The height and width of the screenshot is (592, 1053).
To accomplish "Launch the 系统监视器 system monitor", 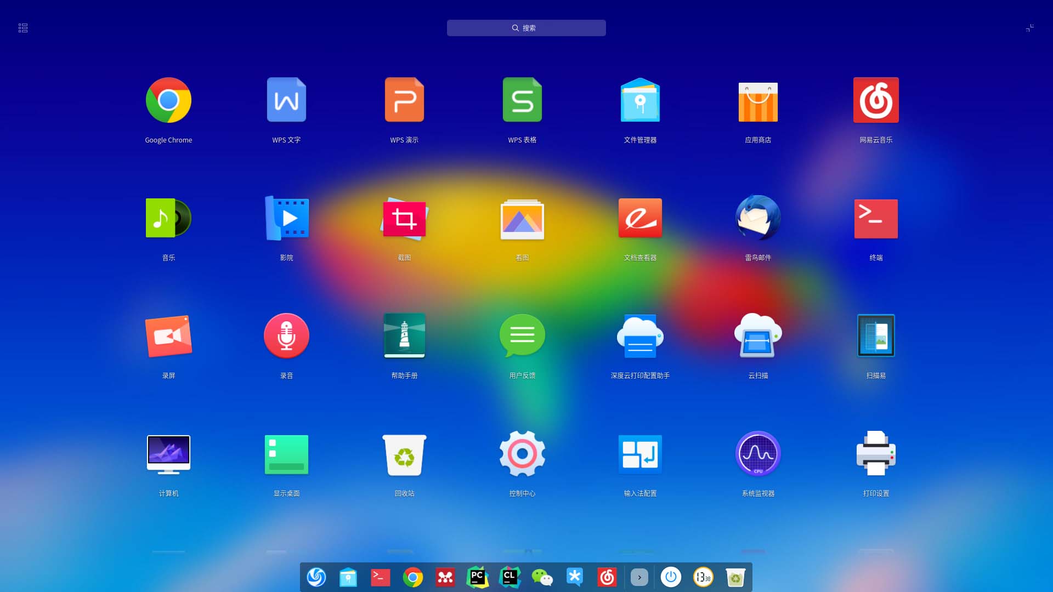I will (758, 454).
